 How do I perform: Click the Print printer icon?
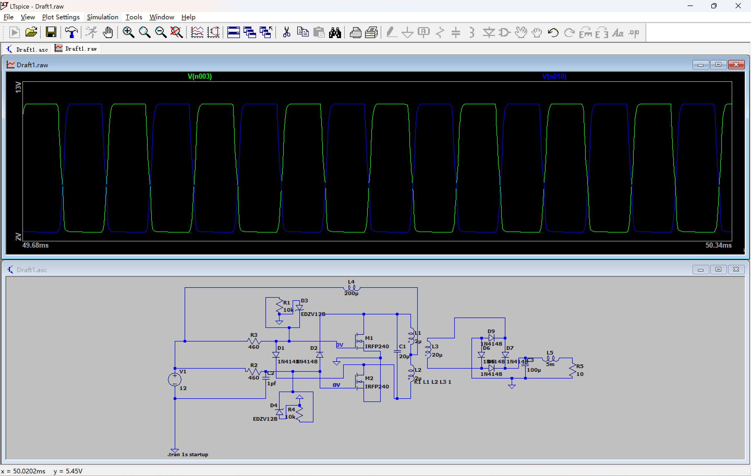[355, 32]
